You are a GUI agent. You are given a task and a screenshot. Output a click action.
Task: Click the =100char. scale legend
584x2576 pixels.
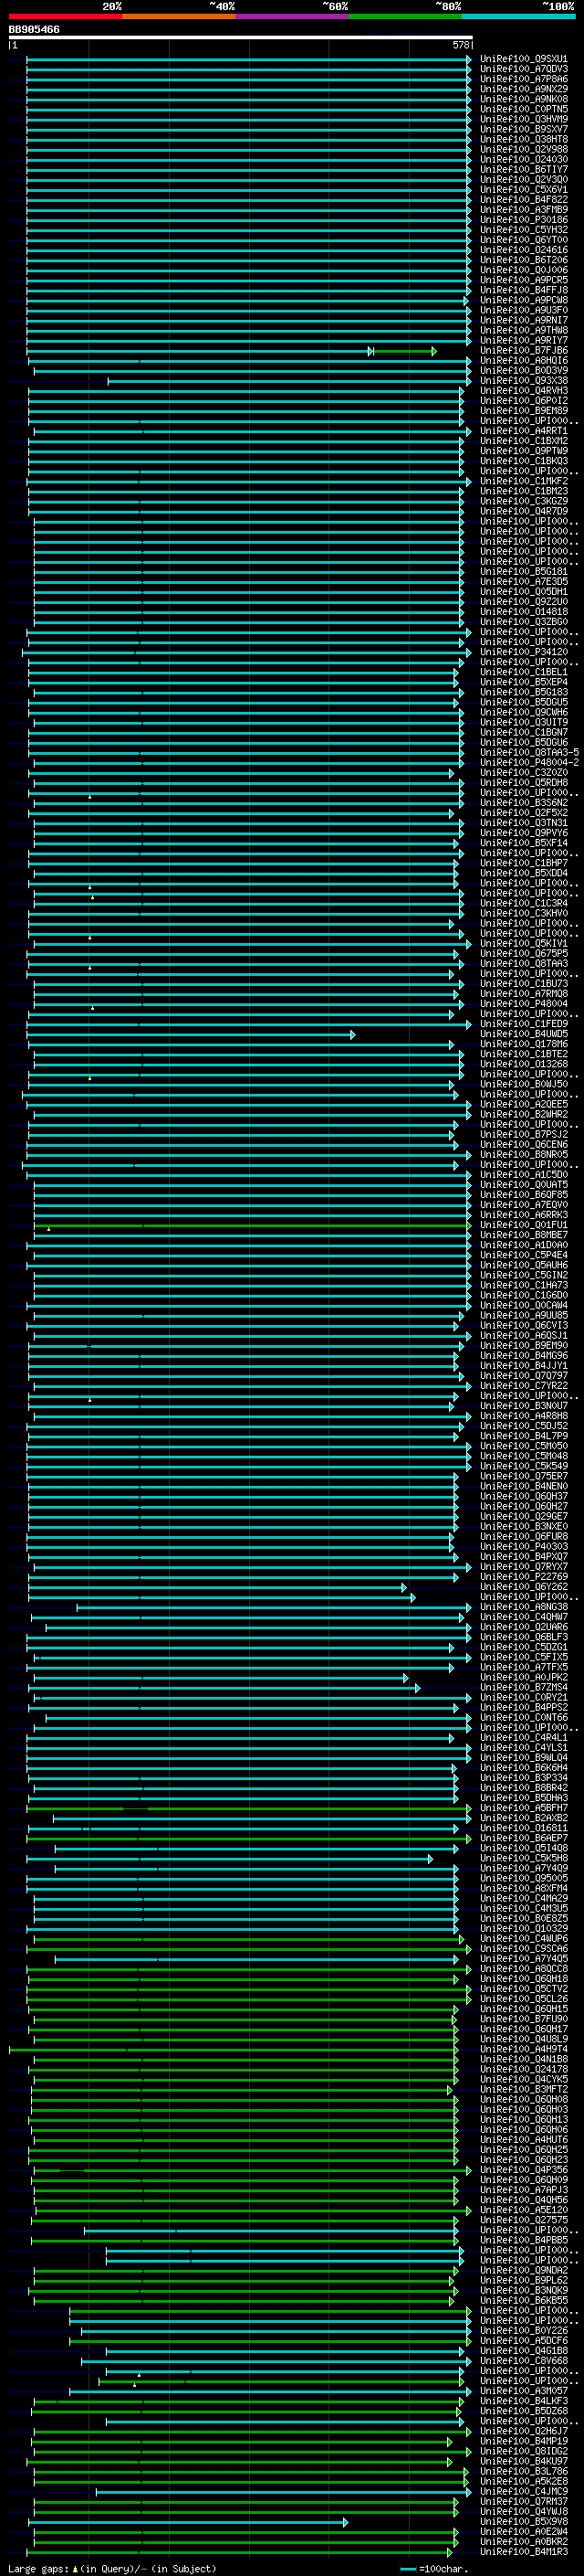433,2568
